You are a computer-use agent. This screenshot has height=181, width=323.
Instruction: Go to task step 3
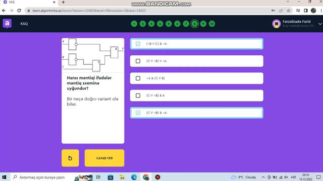click(151, 24)
